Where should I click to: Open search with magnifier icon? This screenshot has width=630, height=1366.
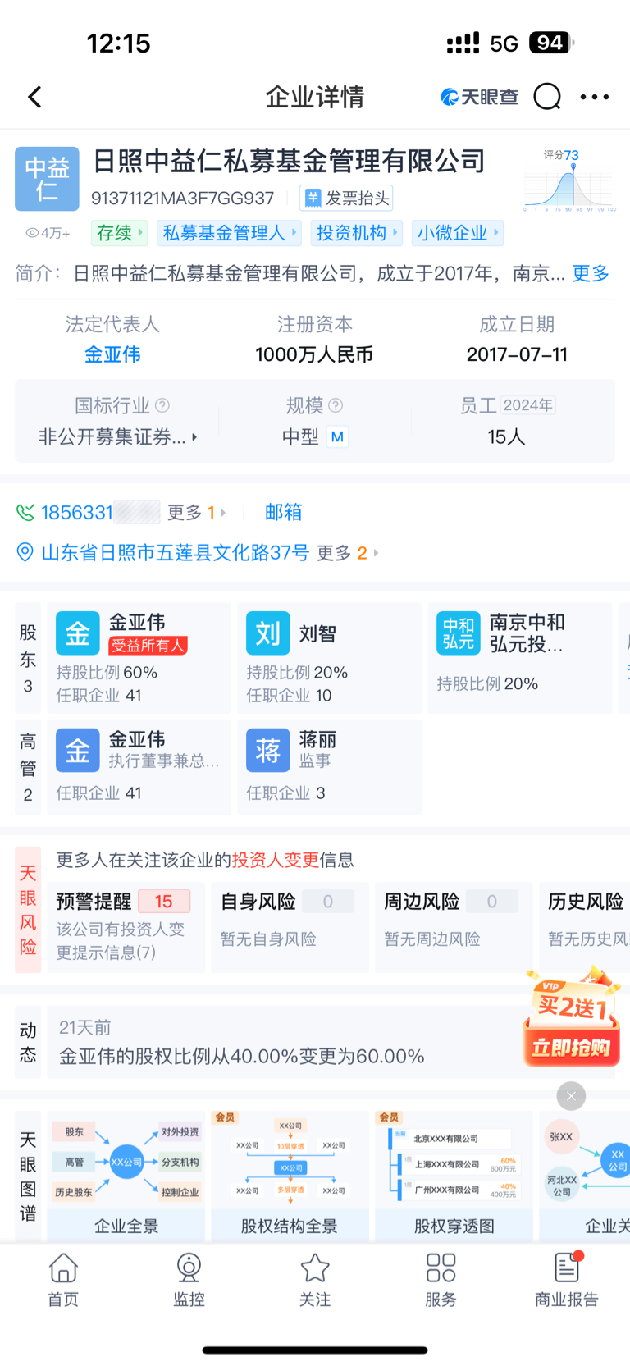coord(547,97)
